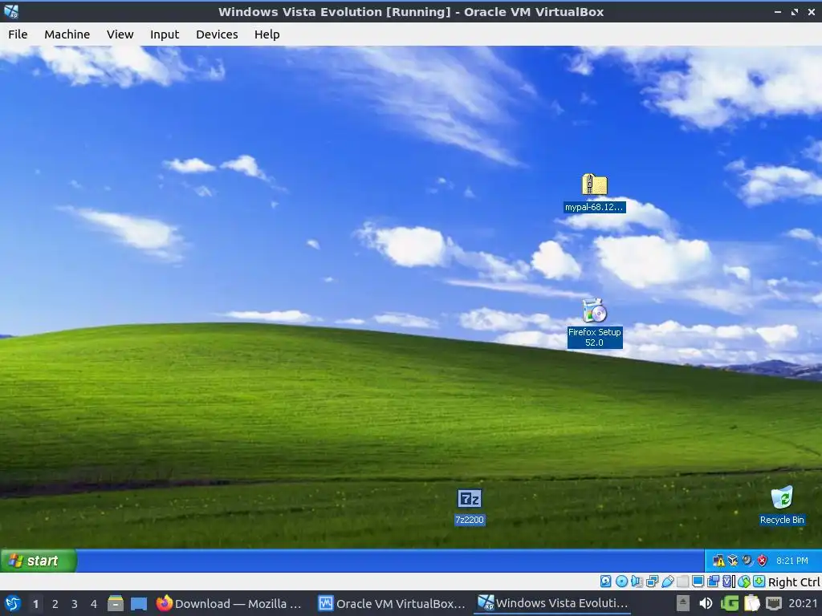Click the clipboard manager tray icon
The image size is (822, 616).
[751, 603]
